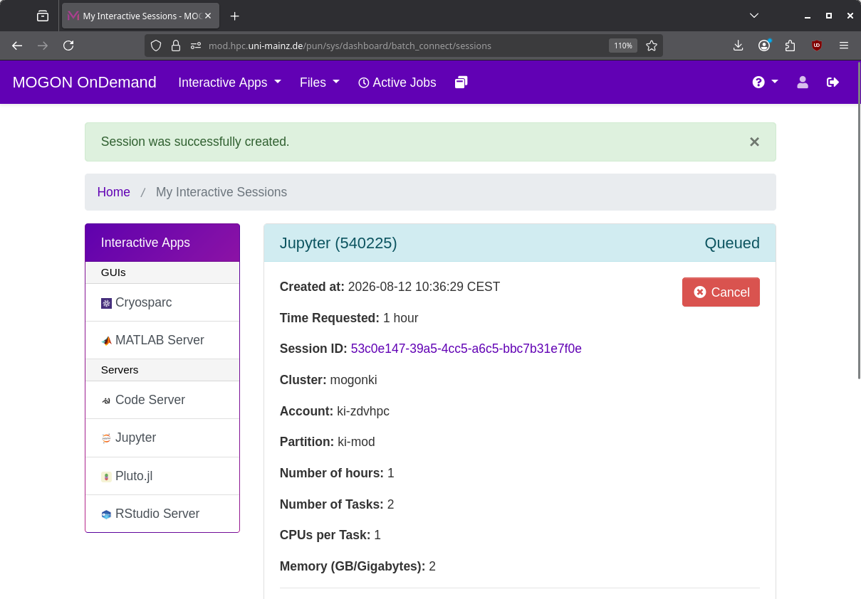View site security padlock info
Viewport: 861px width, 599px height.
click(x=176, y=46)
